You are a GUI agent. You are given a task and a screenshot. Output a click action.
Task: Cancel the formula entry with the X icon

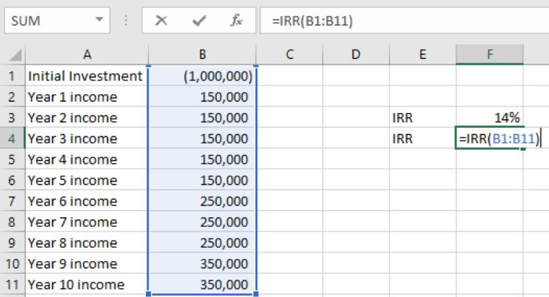161,21
